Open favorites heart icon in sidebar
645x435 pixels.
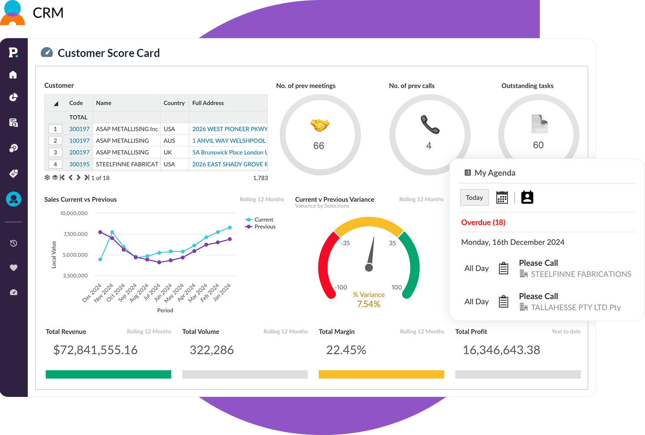[13, 268]
